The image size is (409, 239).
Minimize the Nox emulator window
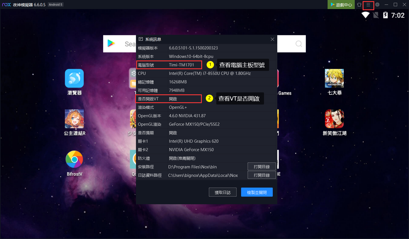pyautogui.click(x=386, y=5)
